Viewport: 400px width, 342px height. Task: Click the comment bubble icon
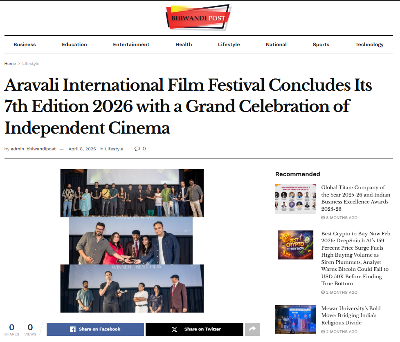[137, 149]
